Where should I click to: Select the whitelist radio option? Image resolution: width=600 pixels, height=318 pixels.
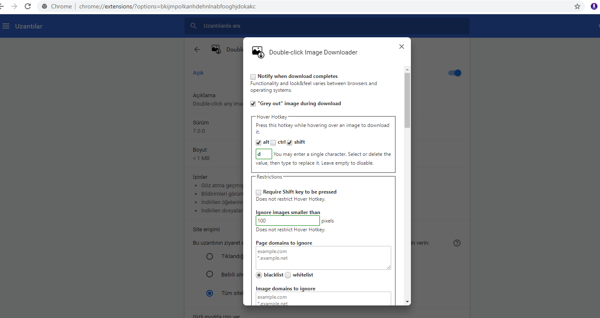pos(288,275)
